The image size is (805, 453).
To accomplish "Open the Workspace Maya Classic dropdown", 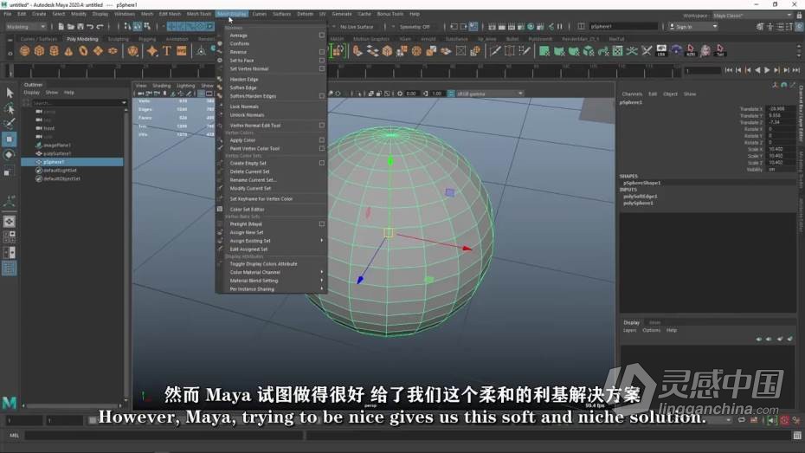I will coord(752,16).
